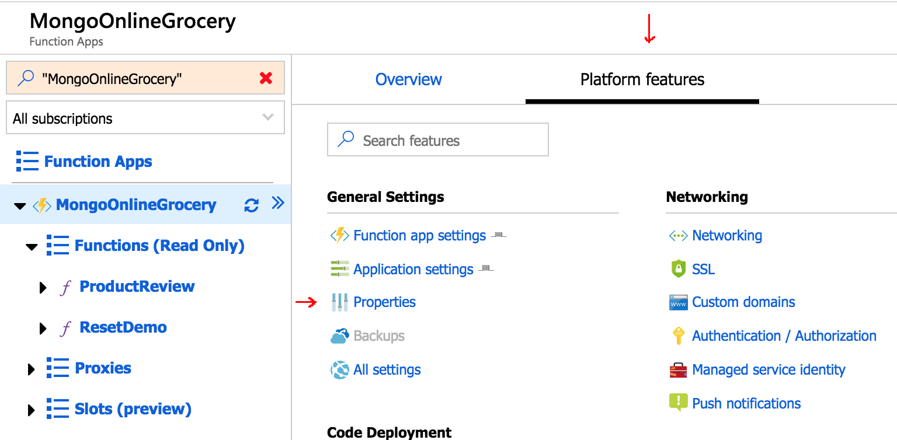Select the ResetDemo function in the tree

pos(123,327)
